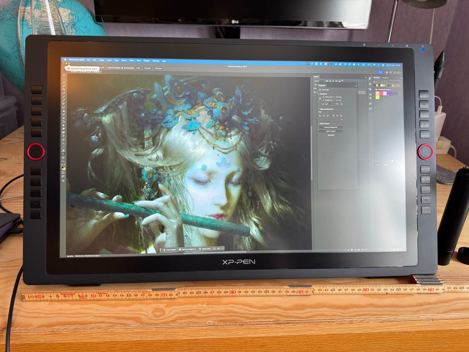The height and width of the screenshot is (352, 469).
Task: Select the red swatch
Action: coord(381,93)
